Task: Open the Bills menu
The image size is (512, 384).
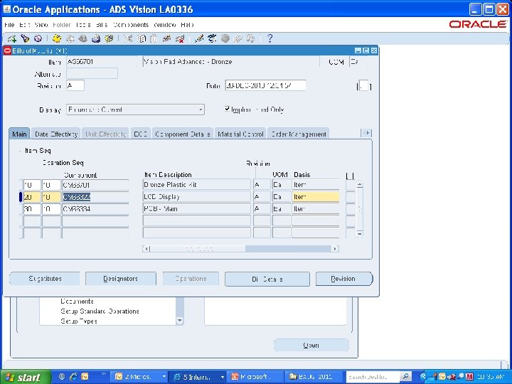Action: tap(102, 25)
